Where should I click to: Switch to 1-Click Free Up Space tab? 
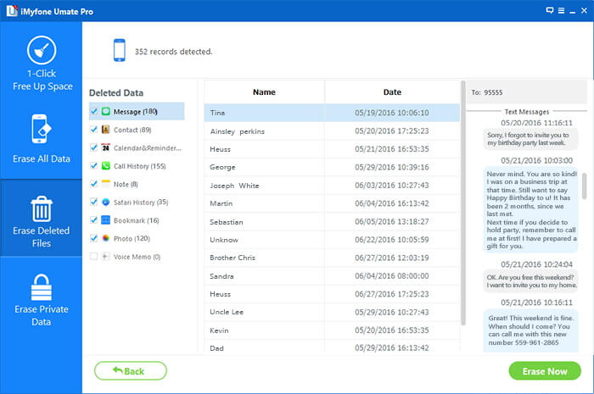pos(41,64)
